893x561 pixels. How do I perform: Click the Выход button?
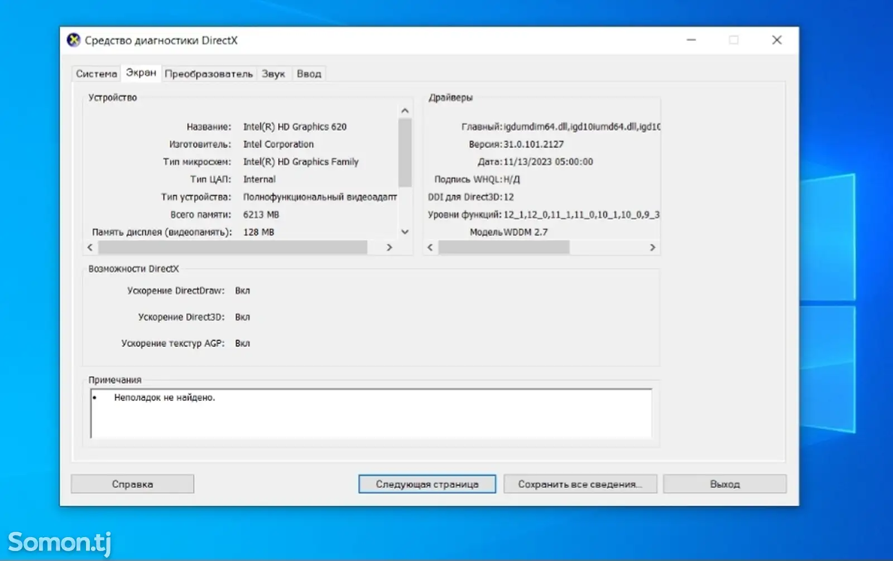[725, 484]
